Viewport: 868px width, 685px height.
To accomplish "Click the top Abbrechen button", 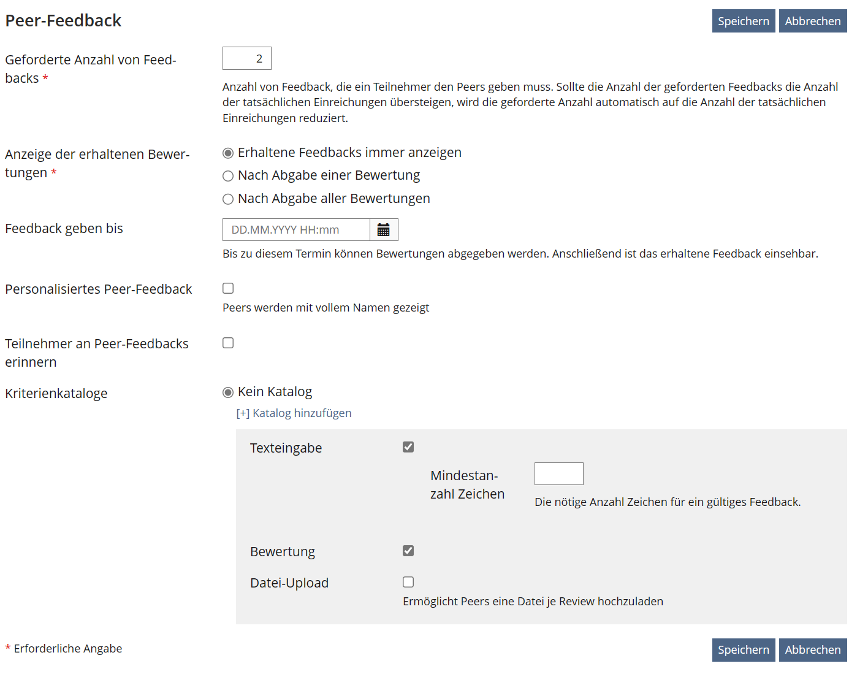I will coord(812,21).
